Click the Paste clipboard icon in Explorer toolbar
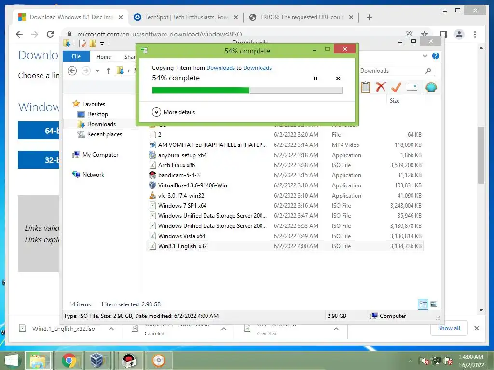This screenshot has height=370, width=494. 366,87
